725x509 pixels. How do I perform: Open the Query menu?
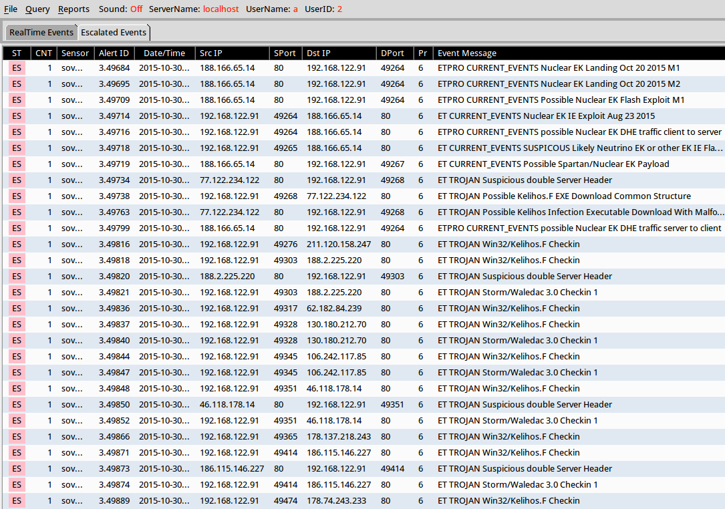pos(37,9)
